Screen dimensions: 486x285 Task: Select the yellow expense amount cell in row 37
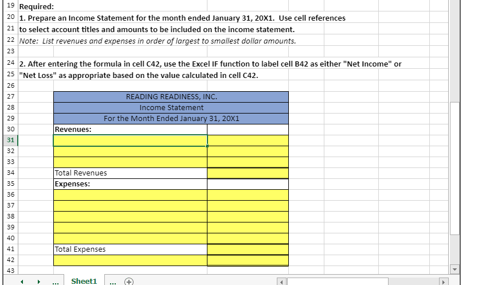tap(248, 206)
